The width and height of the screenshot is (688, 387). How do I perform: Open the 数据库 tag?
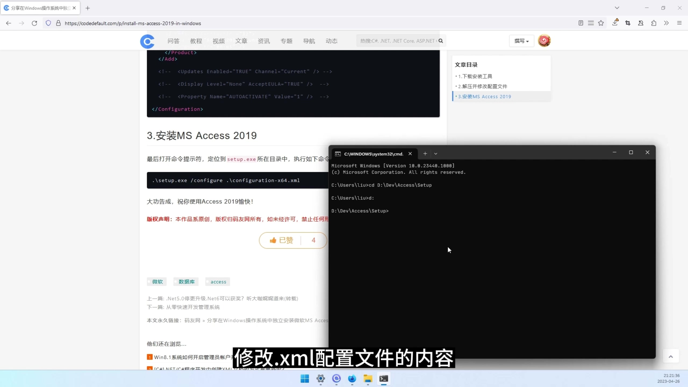[186, 282]
